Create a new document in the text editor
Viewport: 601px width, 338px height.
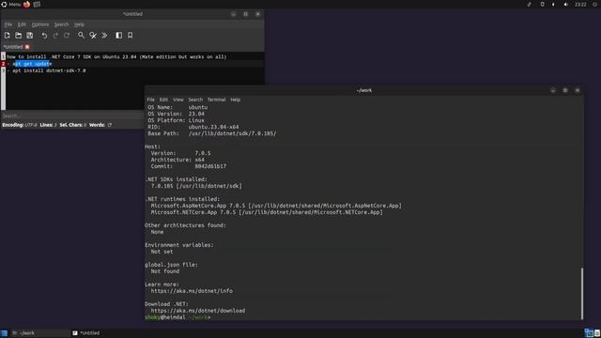7,36
